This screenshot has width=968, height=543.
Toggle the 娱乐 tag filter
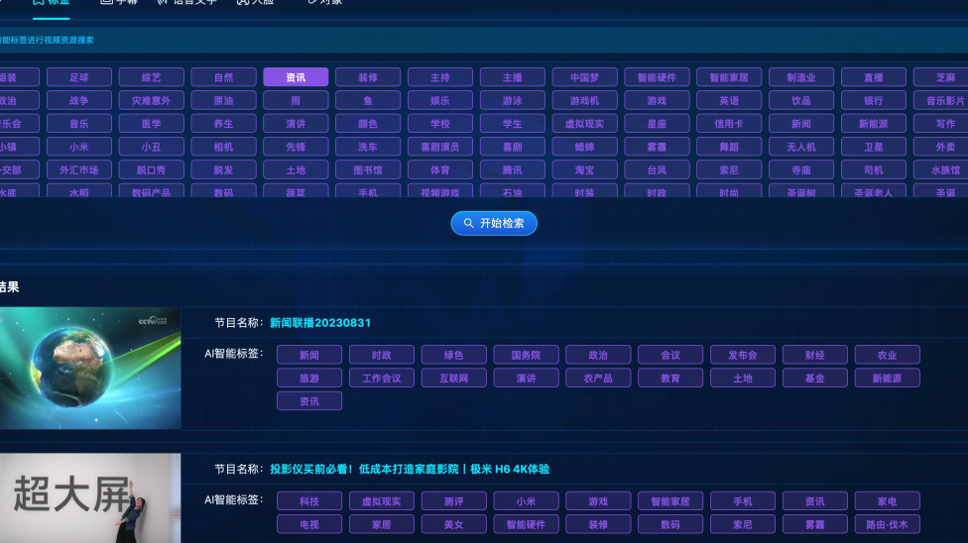pyautogui.click(x=440, y=100)
